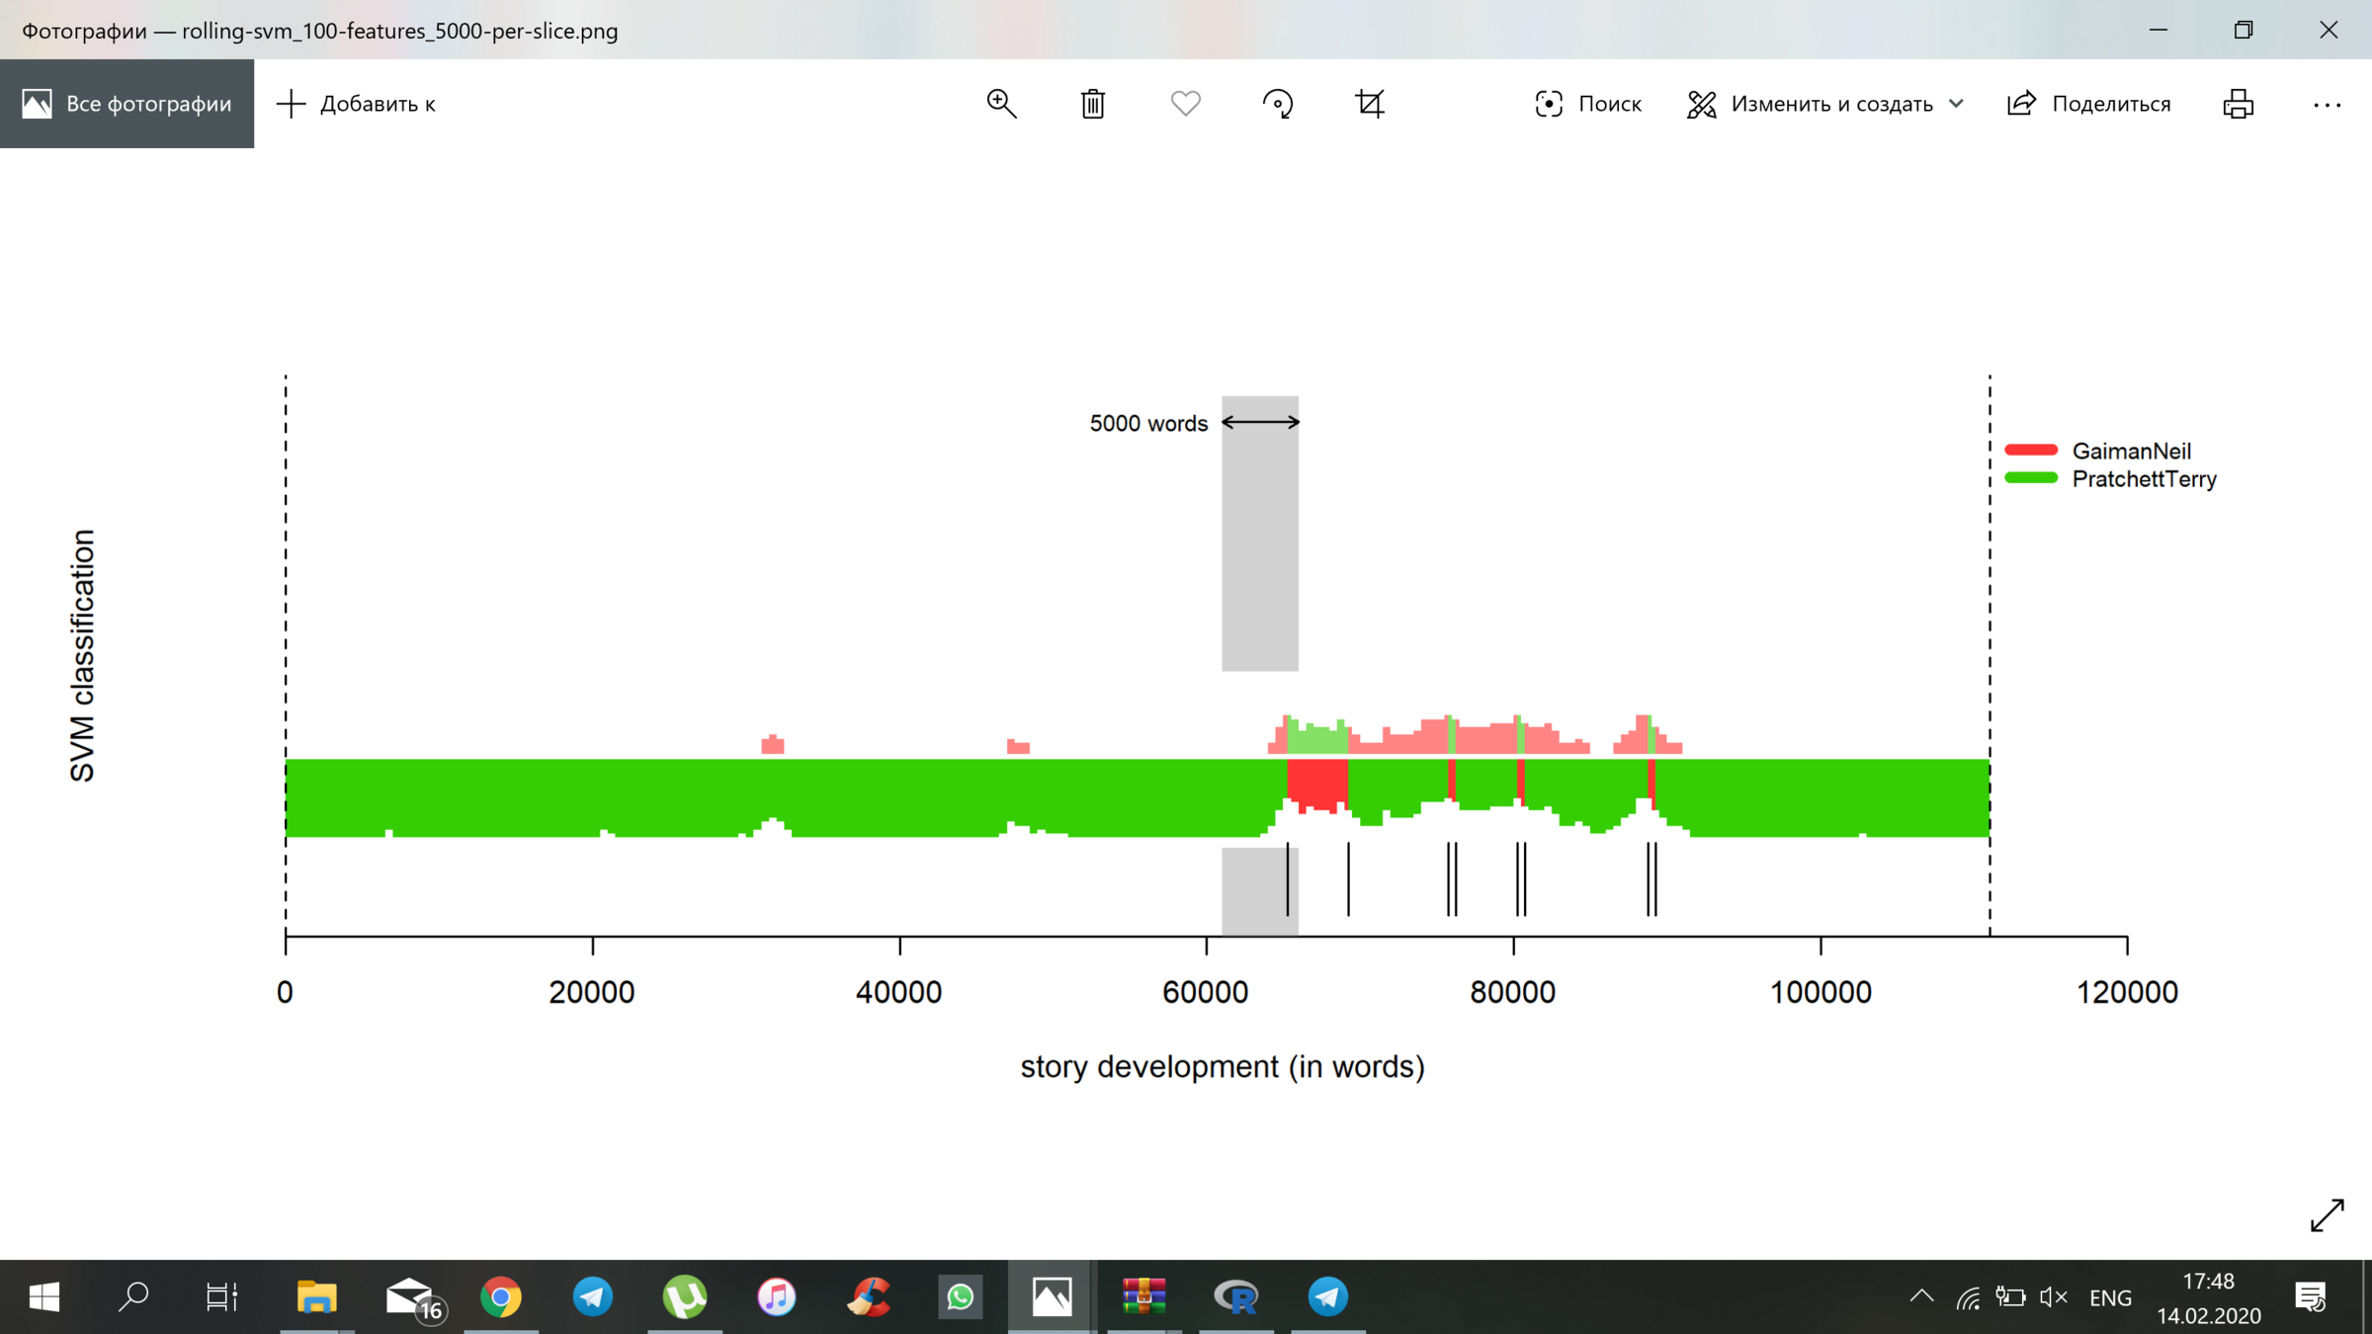The height and width of the screenshot is (1334, 2372).
Task: Launch uTorrent from the taskbar
Action: point(684,1296)
